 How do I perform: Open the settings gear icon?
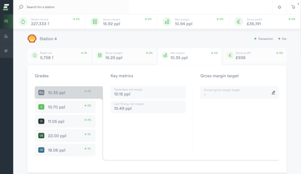click(279, 7)
